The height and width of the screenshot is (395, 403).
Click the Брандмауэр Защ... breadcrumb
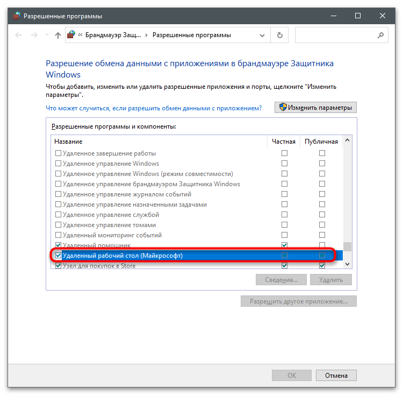113,35
